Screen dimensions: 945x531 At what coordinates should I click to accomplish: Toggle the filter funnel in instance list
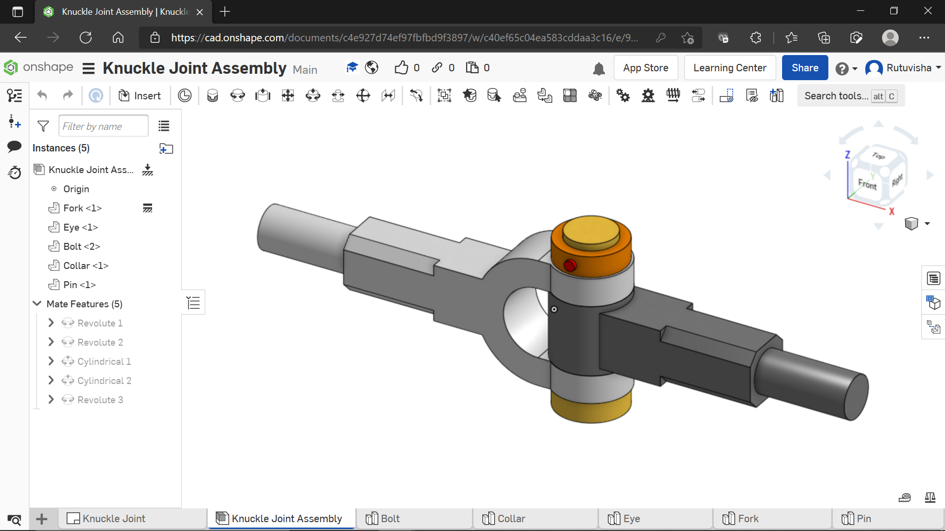click(43, 126)
